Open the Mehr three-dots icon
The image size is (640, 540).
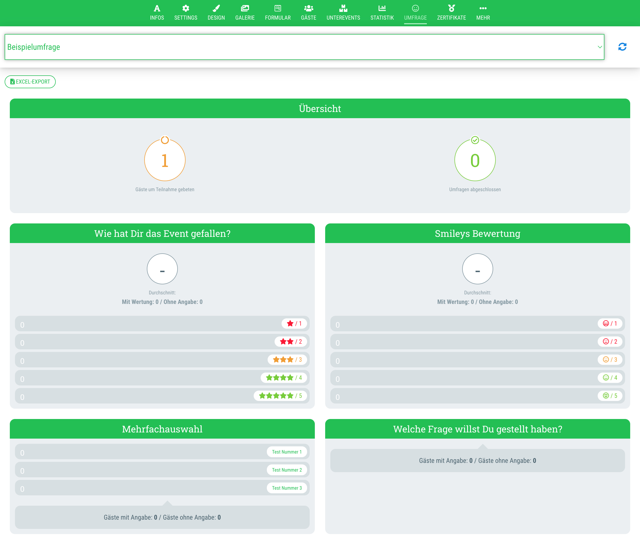click(x=483, y=8)
